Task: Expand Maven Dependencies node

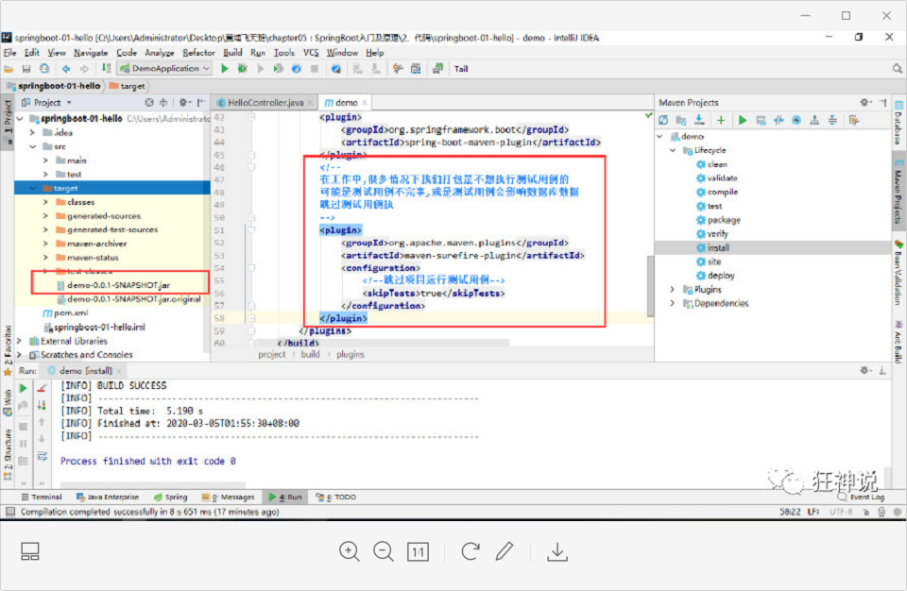Action: click(x=672, y=303)
